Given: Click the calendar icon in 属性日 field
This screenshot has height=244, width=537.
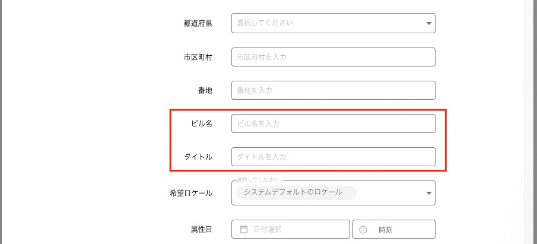Looking at the screenshot, I should 243,229.
